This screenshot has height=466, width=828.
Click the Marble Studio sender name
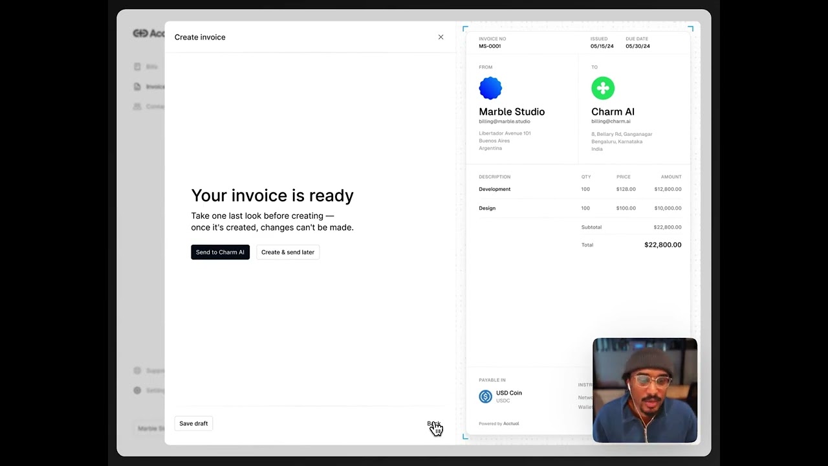click(512, 111)
